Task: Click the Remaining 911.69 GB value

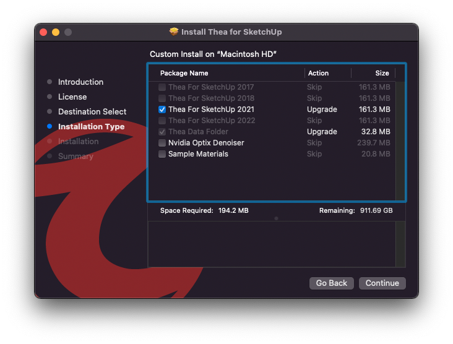Action: [x=376, y=210]
